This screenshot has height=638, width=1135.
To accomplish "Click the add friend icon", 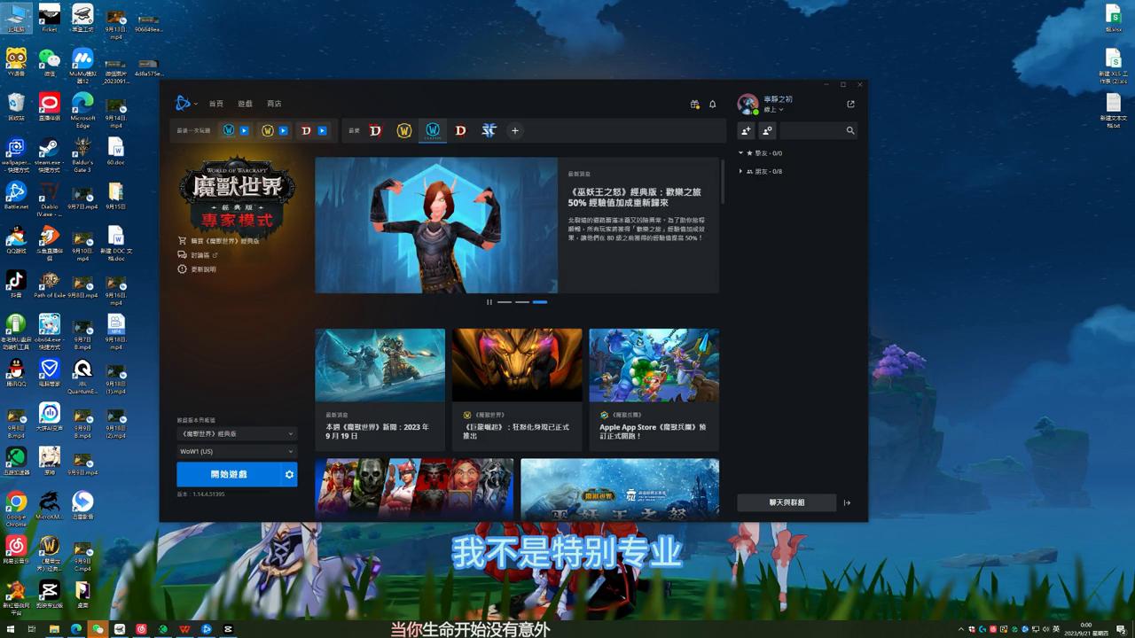I will [x=746, y=130].
